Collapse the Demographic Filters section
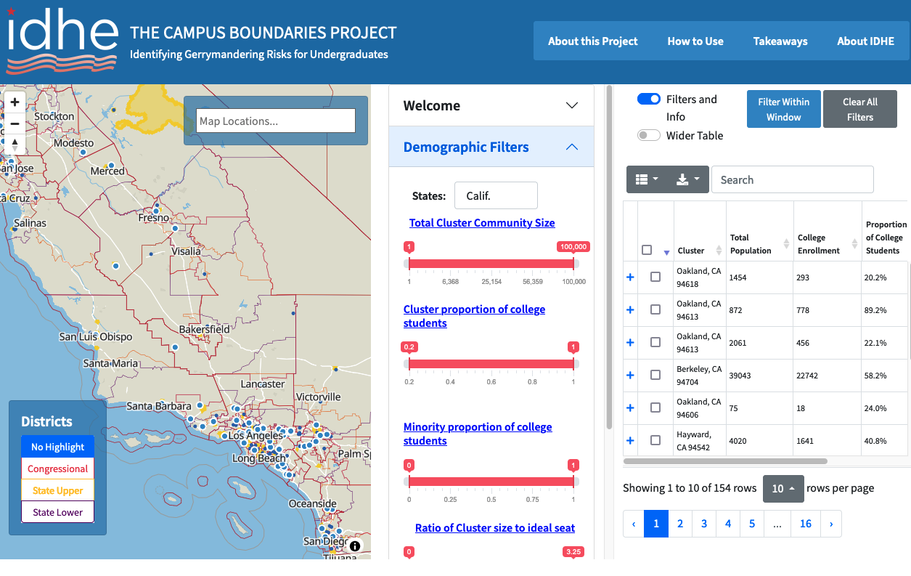Viewport: 911px width, 576px height. (x=491, y=147)
